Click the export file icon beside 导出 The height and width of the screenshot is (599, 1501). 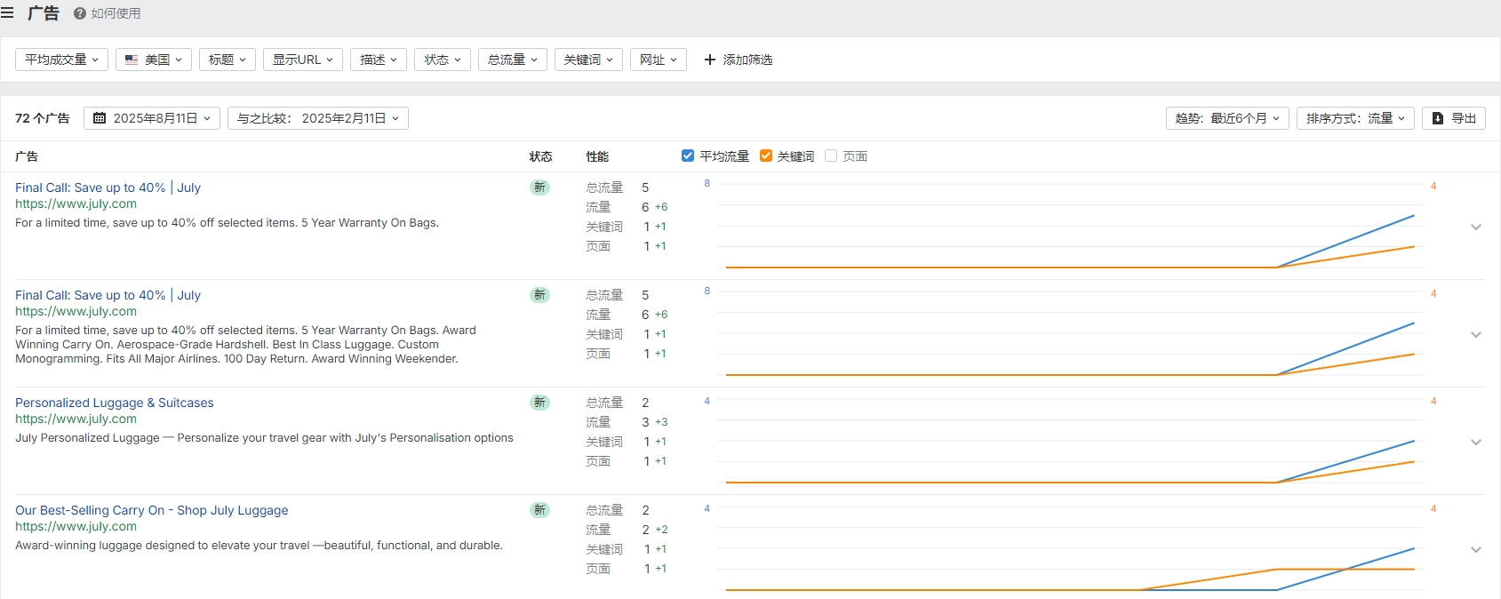tap(1438, 118)
